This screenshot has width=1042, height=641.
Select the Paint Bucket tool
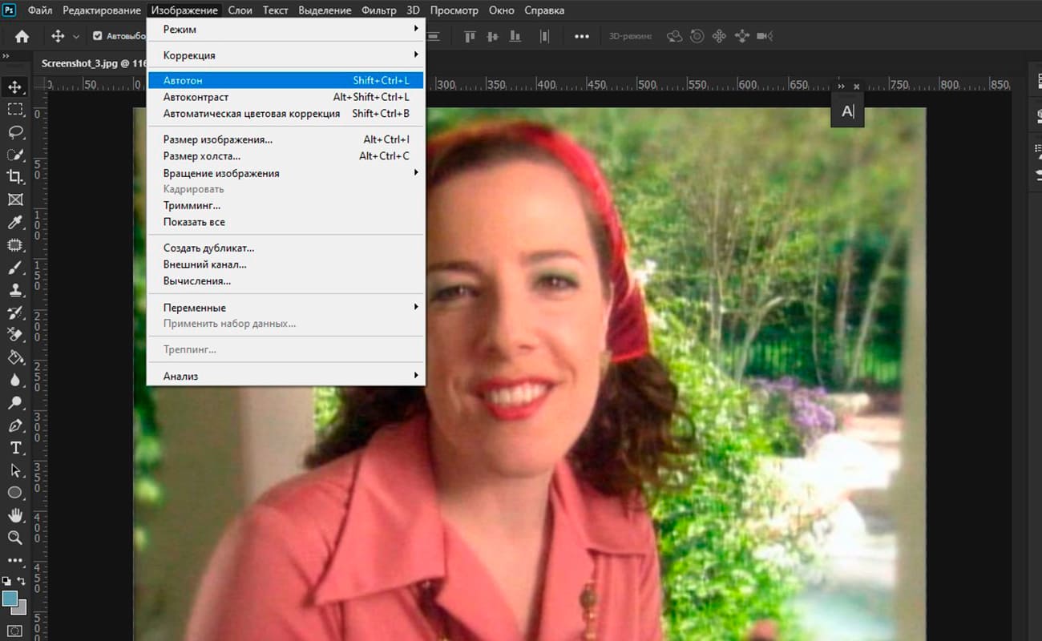(x=15, y=357)
